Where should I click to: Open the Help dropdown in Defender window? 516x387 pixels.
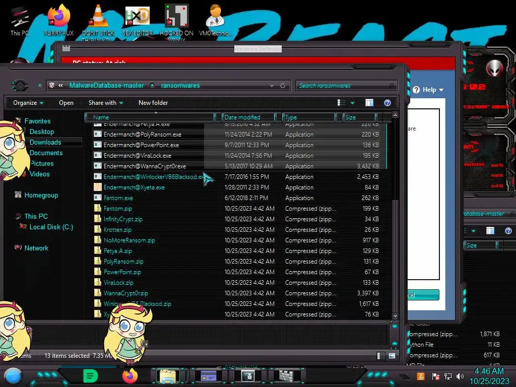coord(429,90)
